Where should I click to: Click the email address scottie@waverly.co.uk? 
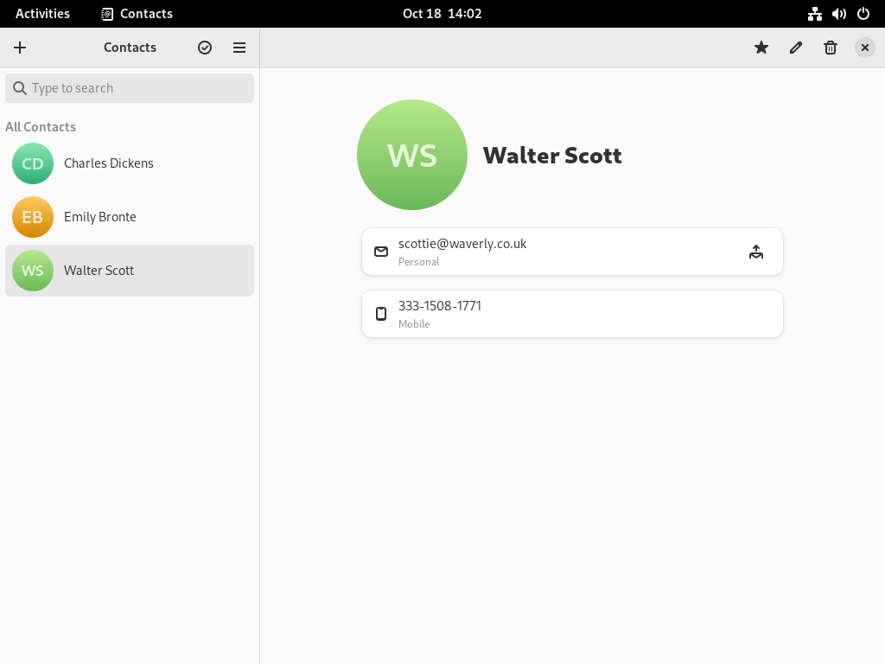coord(462,244)
